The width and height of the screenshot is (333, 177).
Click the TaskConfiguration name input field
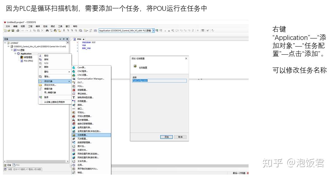[159, 80]
